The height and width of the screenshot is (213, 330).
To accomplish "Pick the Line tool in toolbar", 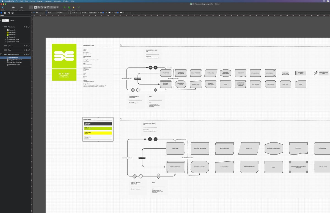I will tap(42, 7).
